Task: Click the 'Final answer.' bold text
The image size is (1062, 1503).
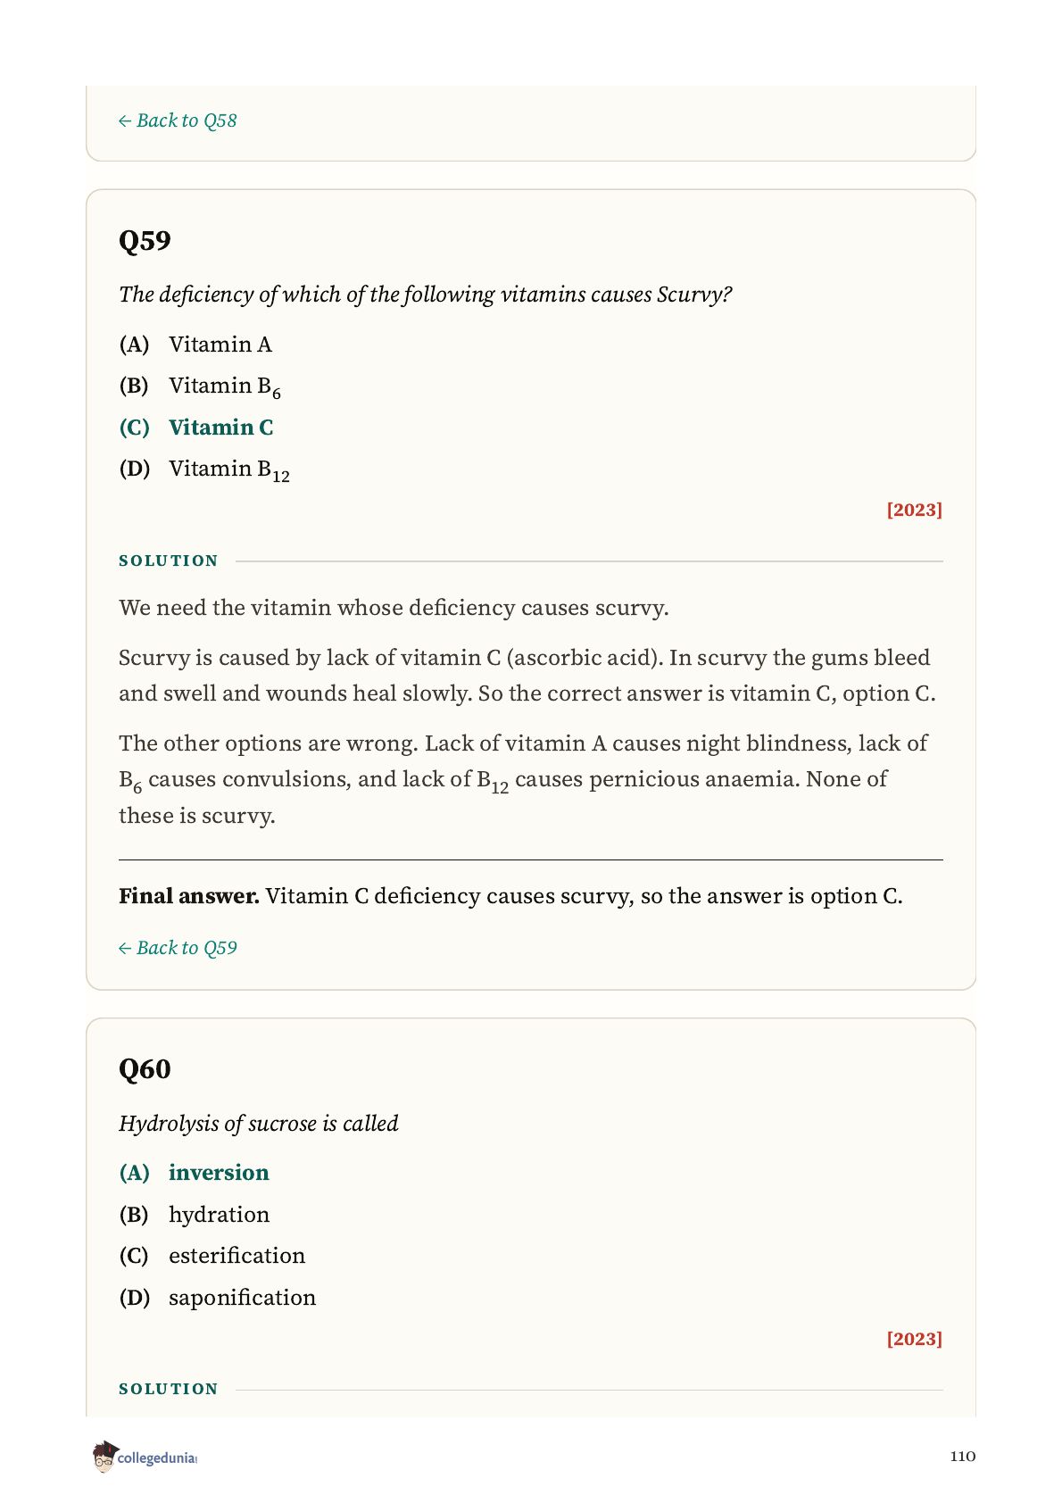Action: (x=189, y=896)
